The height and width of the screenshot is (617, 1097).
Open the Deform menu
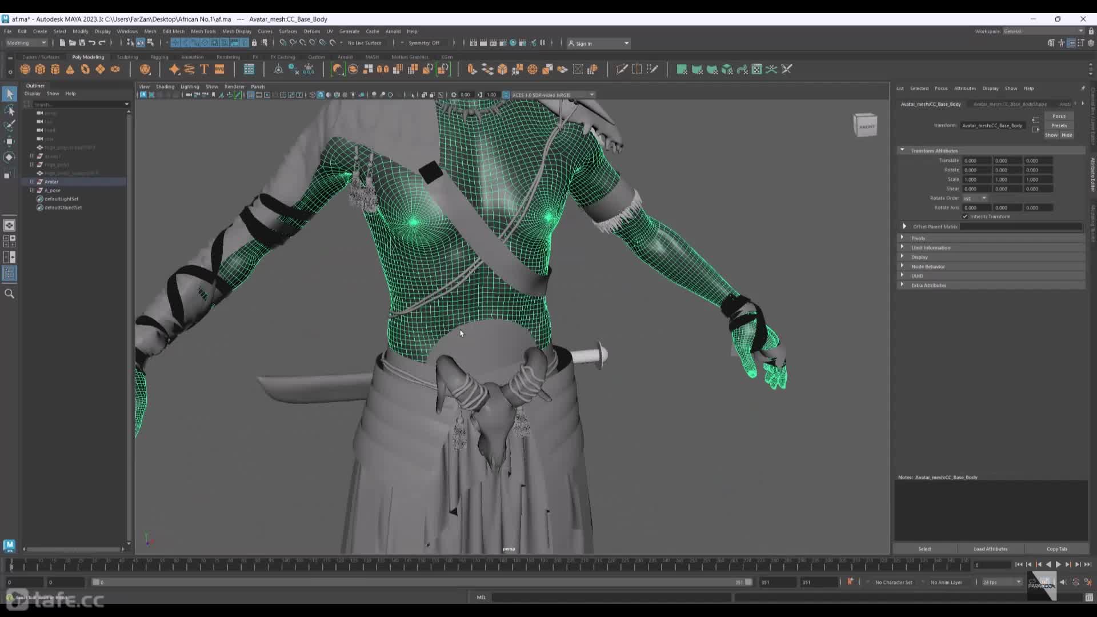click(311, 31)
